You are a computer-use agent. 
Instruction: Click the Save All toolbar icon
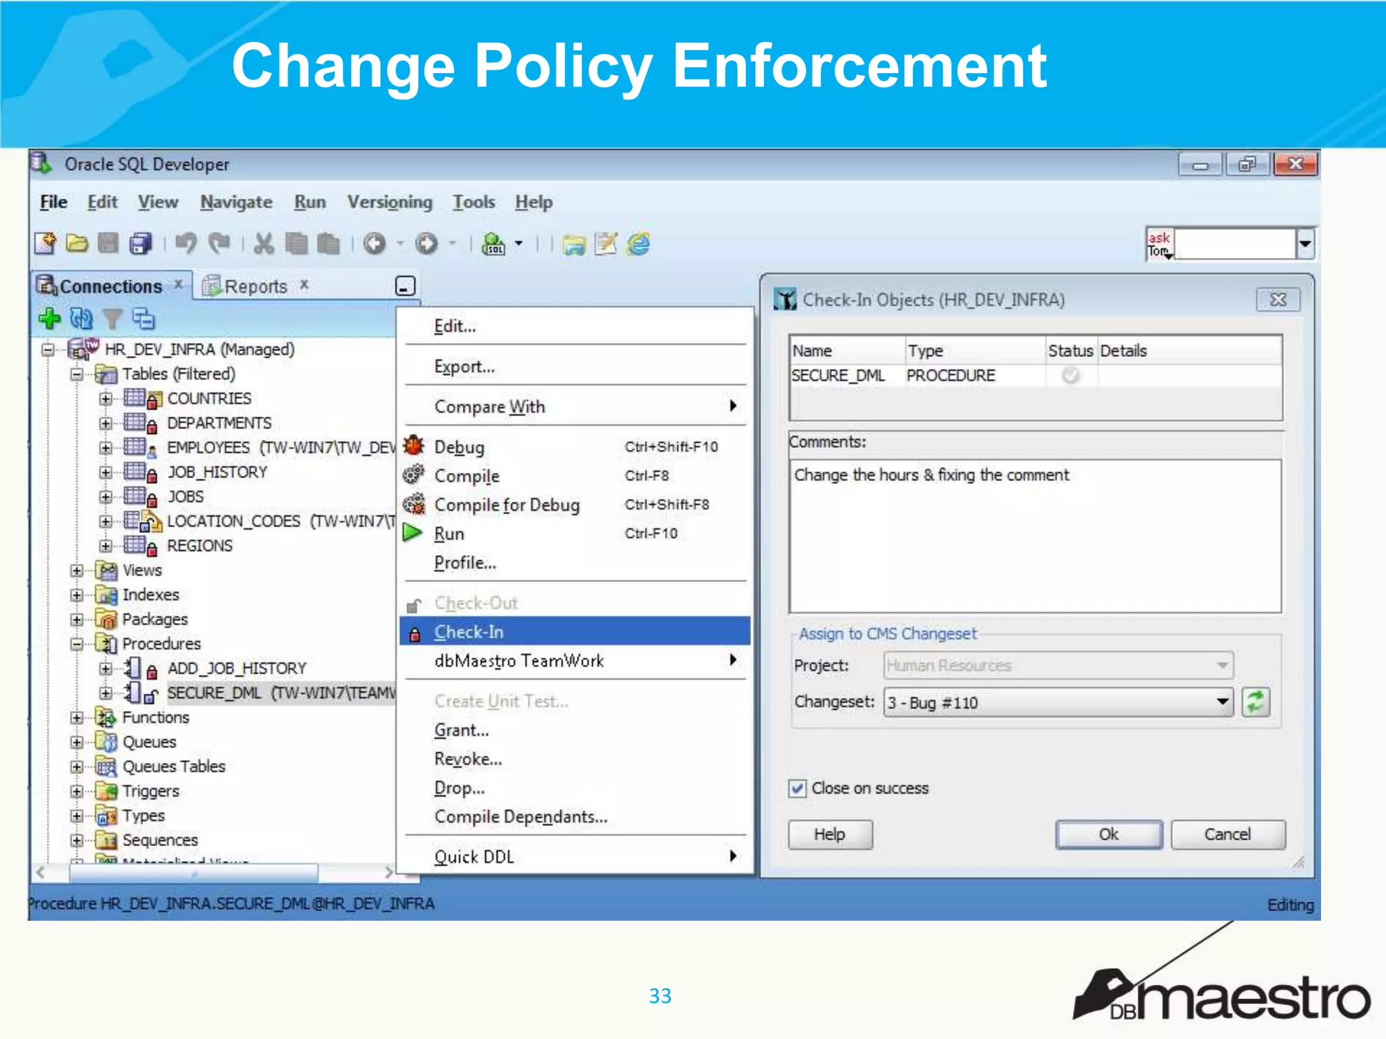(x=141, y=244)
